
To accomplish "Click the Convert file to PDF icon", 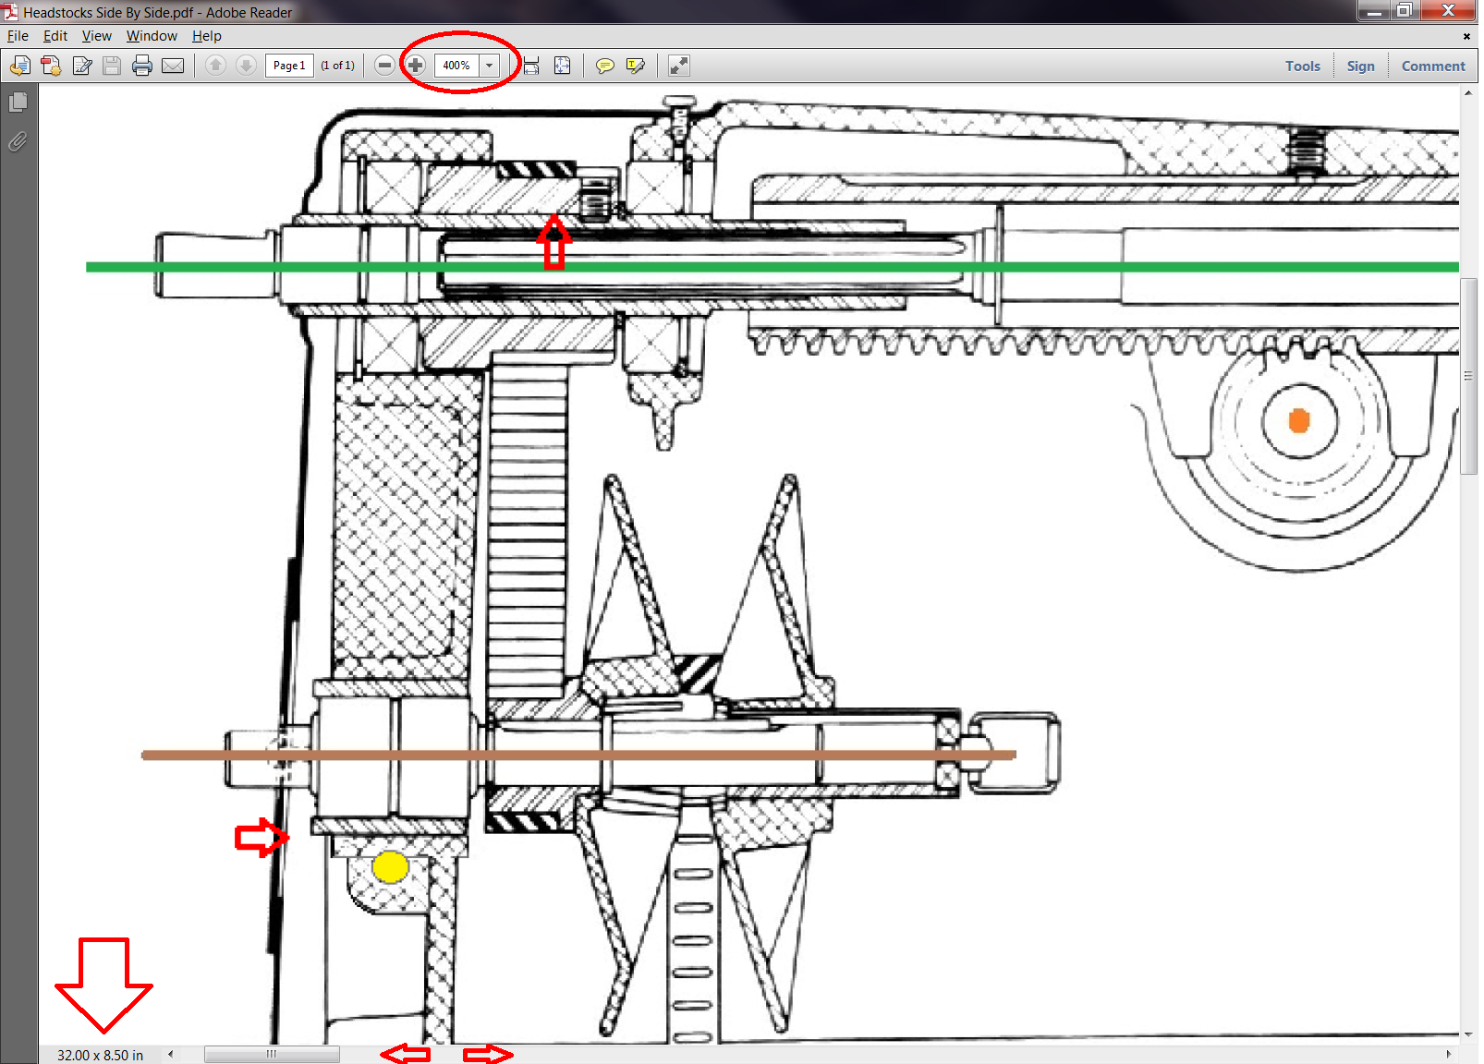I will [51, 66].
